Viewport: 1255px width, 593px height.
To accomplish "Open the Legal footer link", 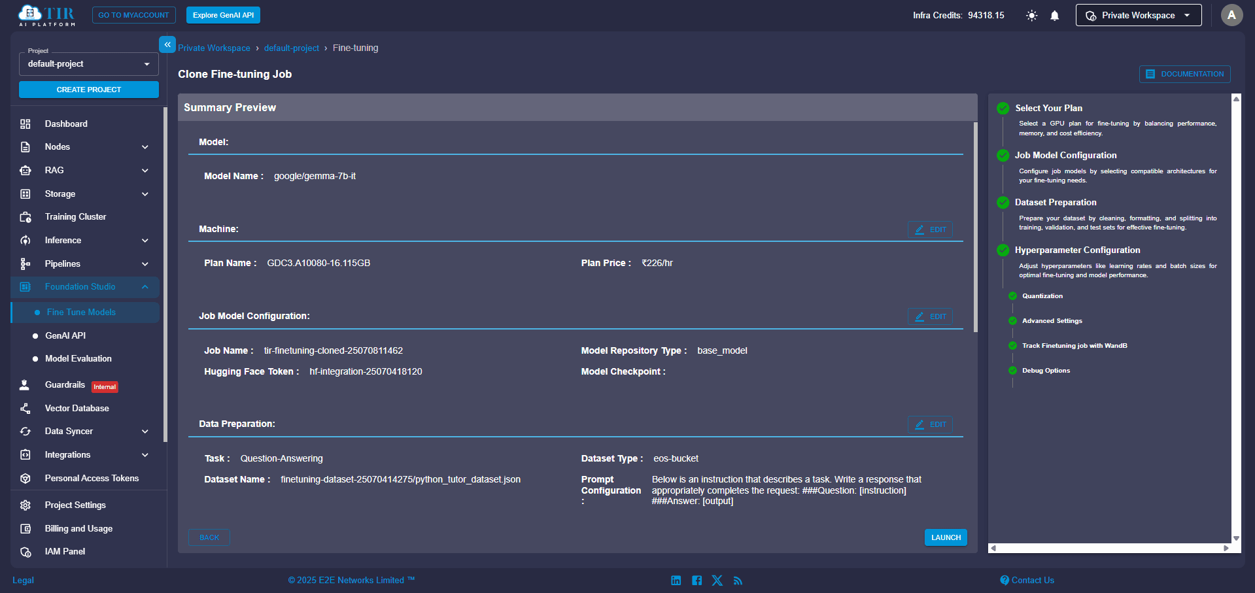I will click(x=23, y=581).
